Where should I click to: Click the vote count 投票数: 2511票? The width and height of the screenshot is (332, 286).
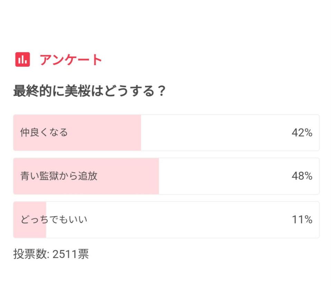51,254
